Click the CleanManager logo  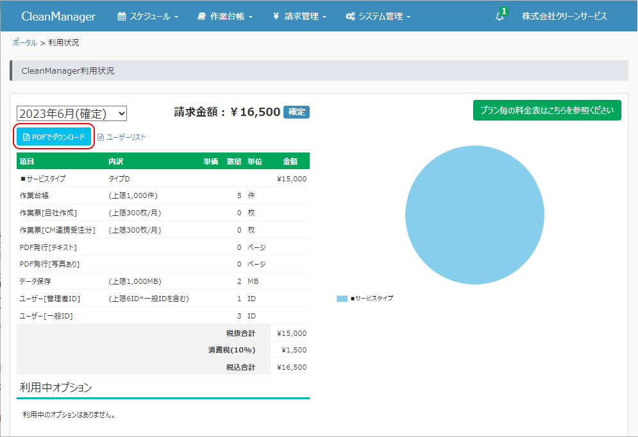pos(58,17)
